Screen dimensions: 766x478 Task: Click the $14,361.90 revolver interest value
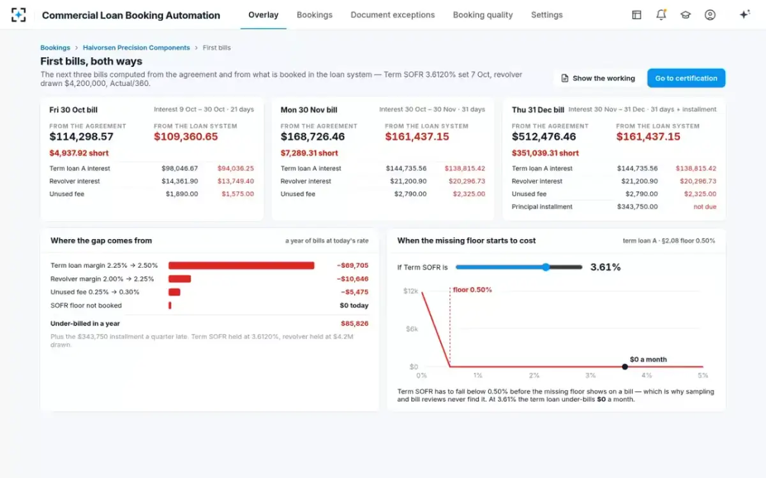(179, 181)
